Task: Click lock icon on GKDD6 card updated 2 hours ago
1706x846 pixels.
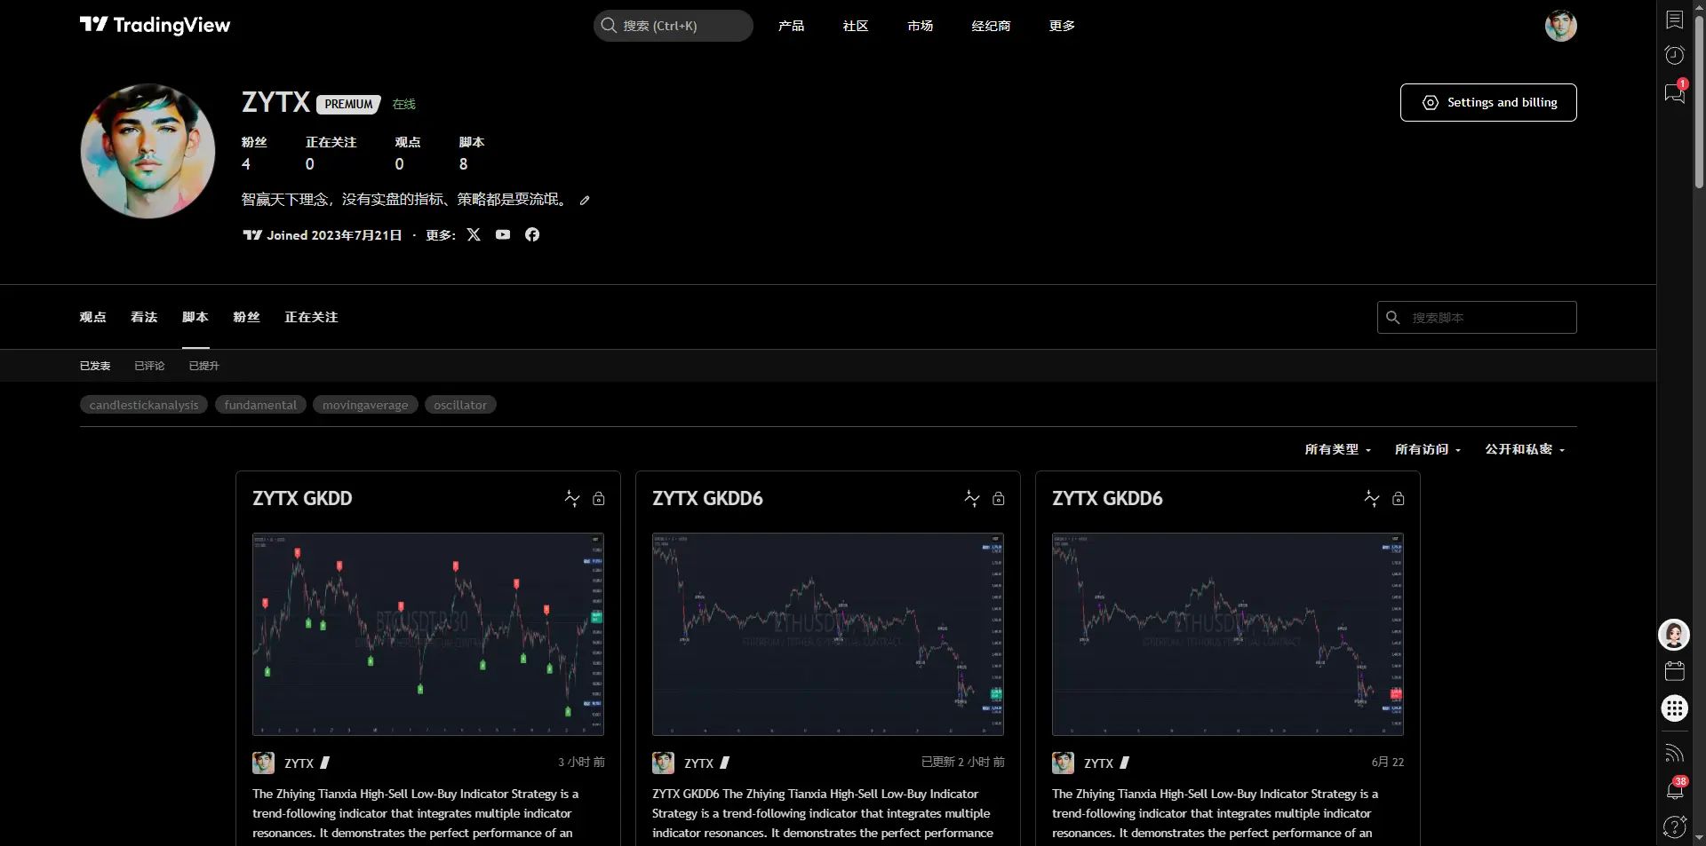Action: pyautogui.click(x=999, y=499)
